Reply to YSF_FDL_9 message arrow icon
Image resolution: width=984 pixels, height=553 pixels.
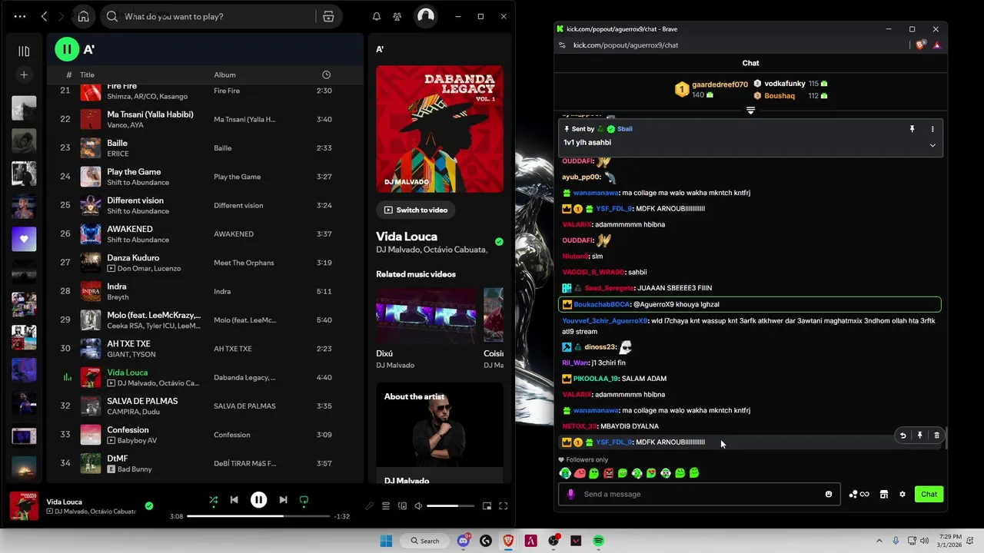(x=903, y=435)
